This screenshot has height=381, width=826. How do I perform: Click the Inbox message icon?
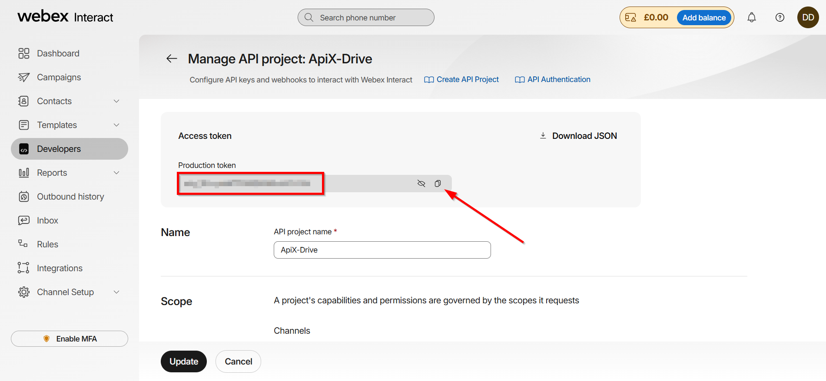tap(24, 220)
